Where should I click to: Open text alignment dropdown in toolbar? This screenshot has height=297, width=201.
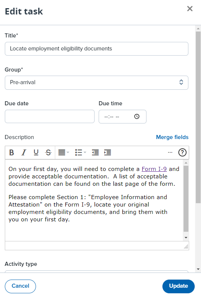(x=64, y=152)
